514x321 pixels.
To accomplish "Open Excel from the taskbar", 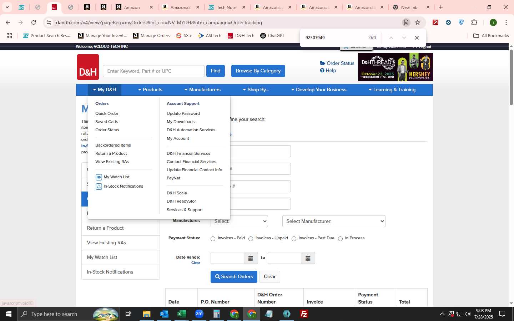I will [x=181, y=314].
